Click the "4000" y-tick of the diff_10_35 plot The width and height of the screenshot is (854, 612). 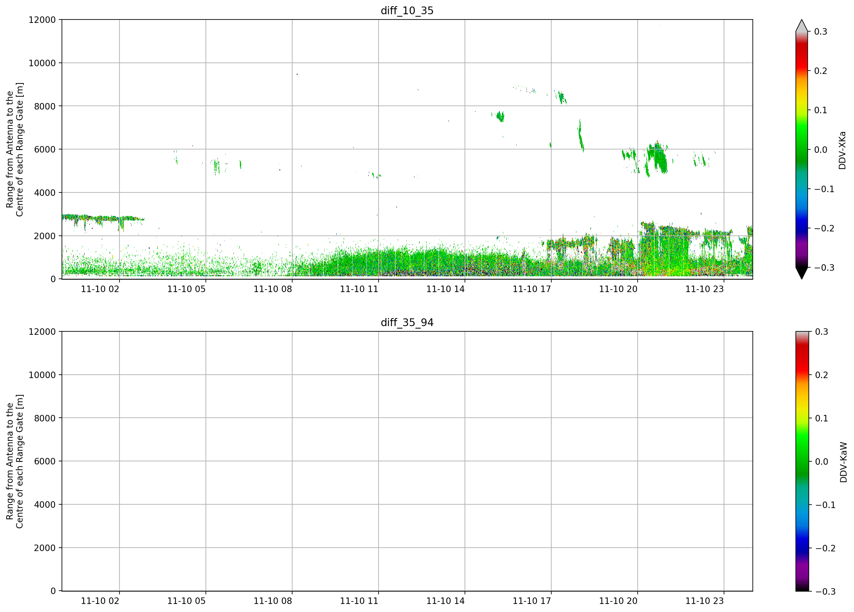point(45,193)
